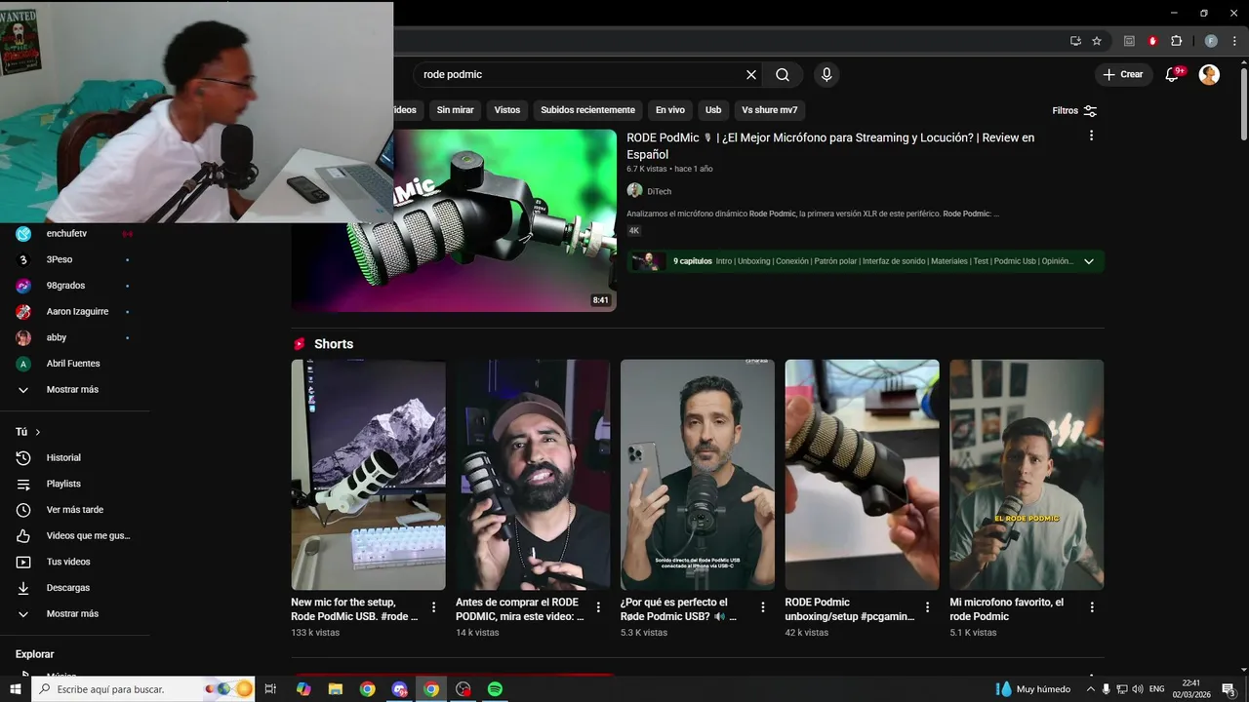Start voice search with microphone icon
The image size is (1249, 702).
826,75
